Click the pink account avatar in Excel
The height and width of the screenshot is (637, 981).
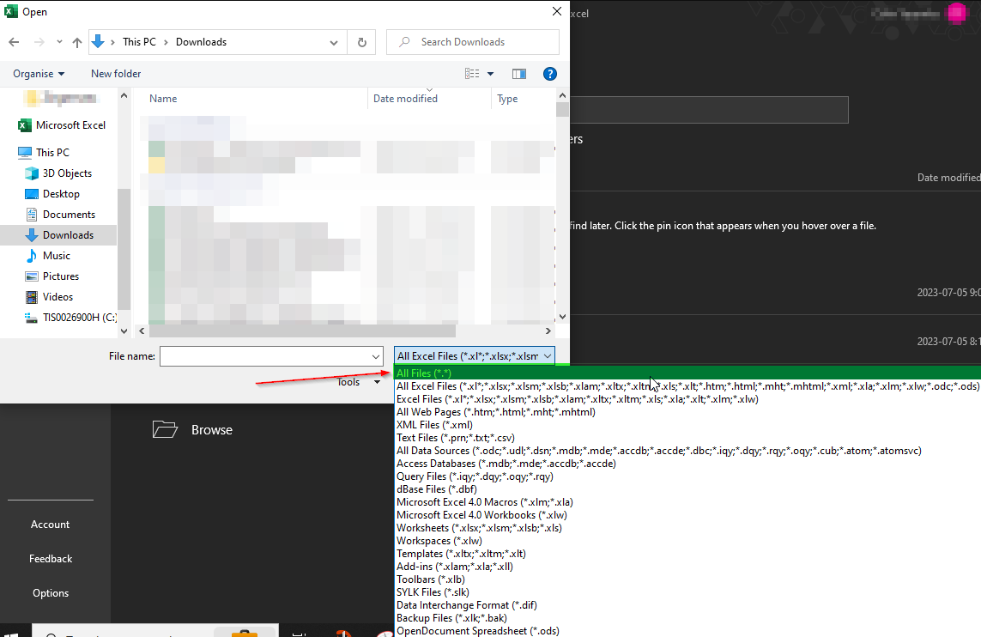pyautogui.click(x=957, y=13)
